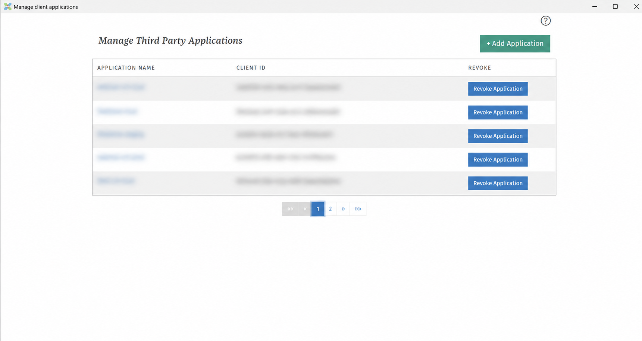Revoke the application in the second table row

click(498, 112)
